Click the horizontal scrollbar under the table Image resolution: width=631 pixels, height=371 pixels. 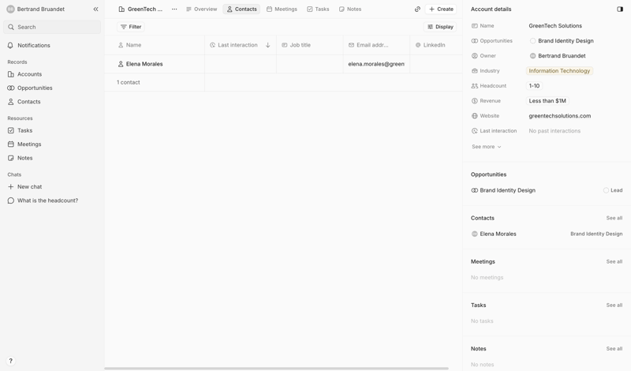tap(276, 368)
